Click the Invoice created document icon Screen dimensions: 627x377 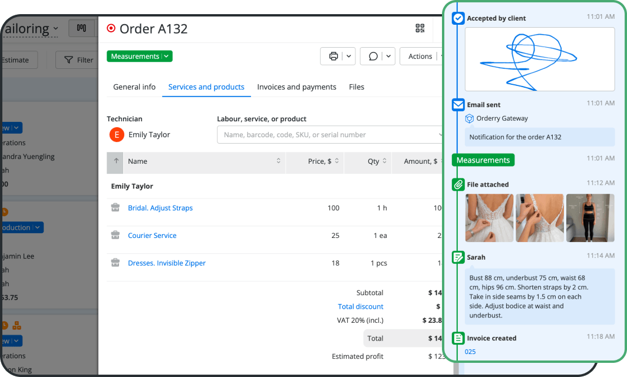[458, 338]
